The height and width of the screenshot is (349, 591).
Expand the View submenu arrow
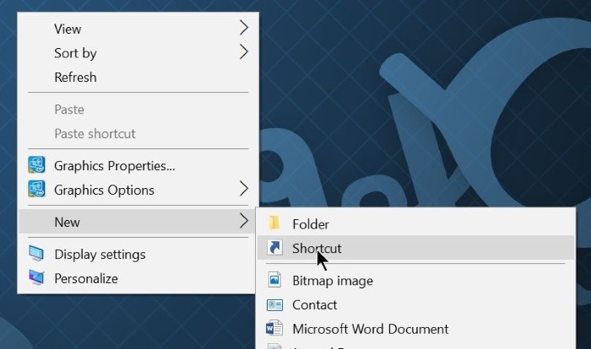point(244,28)
